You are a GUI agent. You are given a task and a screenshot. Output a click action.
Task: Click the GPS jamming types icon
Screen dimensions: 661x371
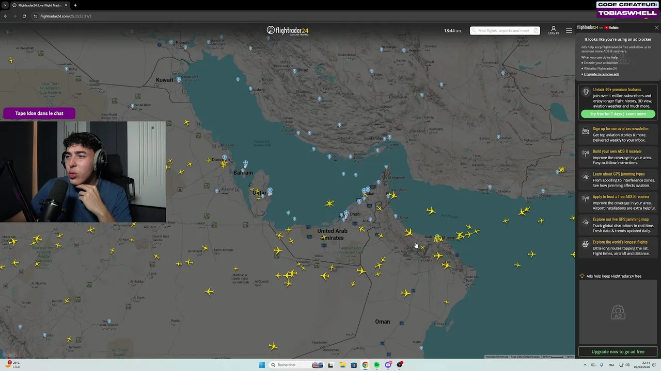(586, 176)
